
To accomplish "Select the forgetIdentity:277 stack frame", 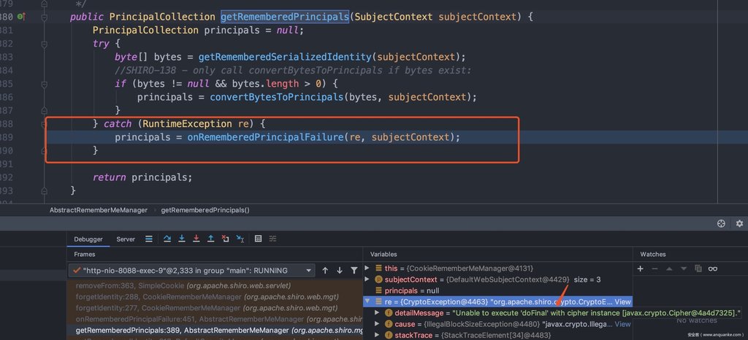I will point(215,308).
